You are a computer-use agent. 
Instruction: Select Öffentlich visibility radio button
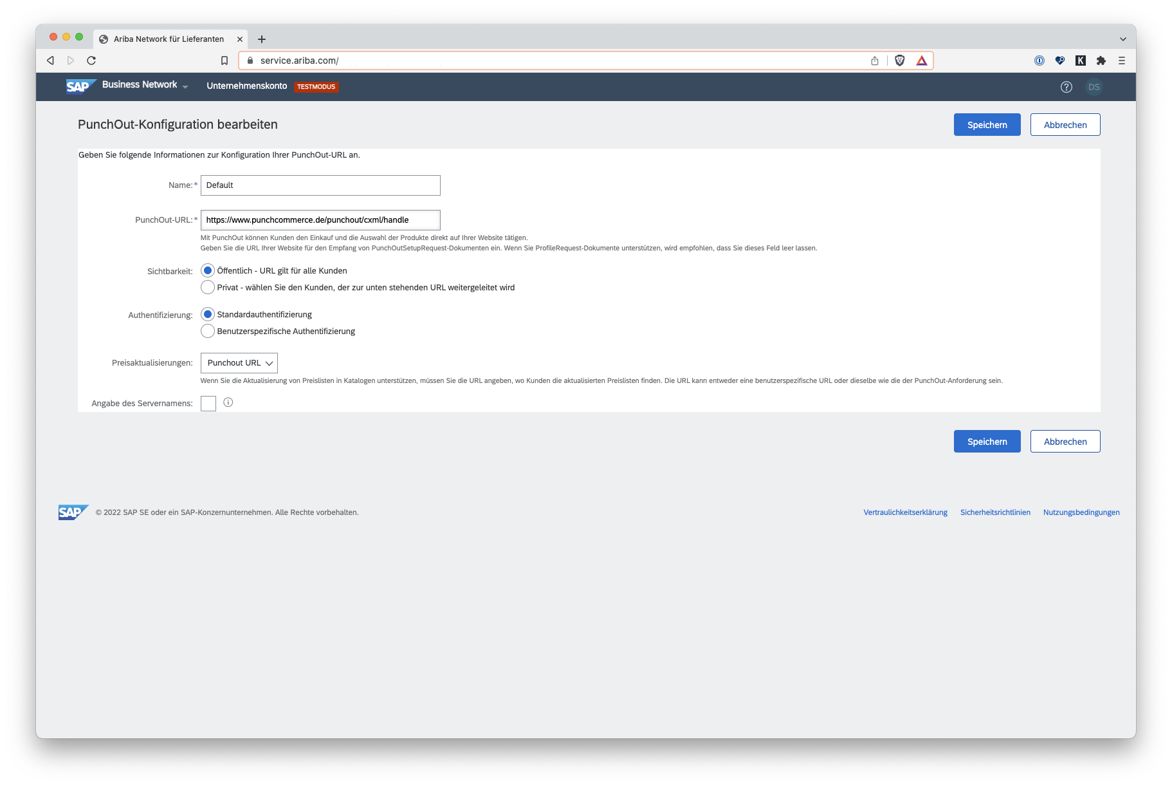tap(207, 270)
